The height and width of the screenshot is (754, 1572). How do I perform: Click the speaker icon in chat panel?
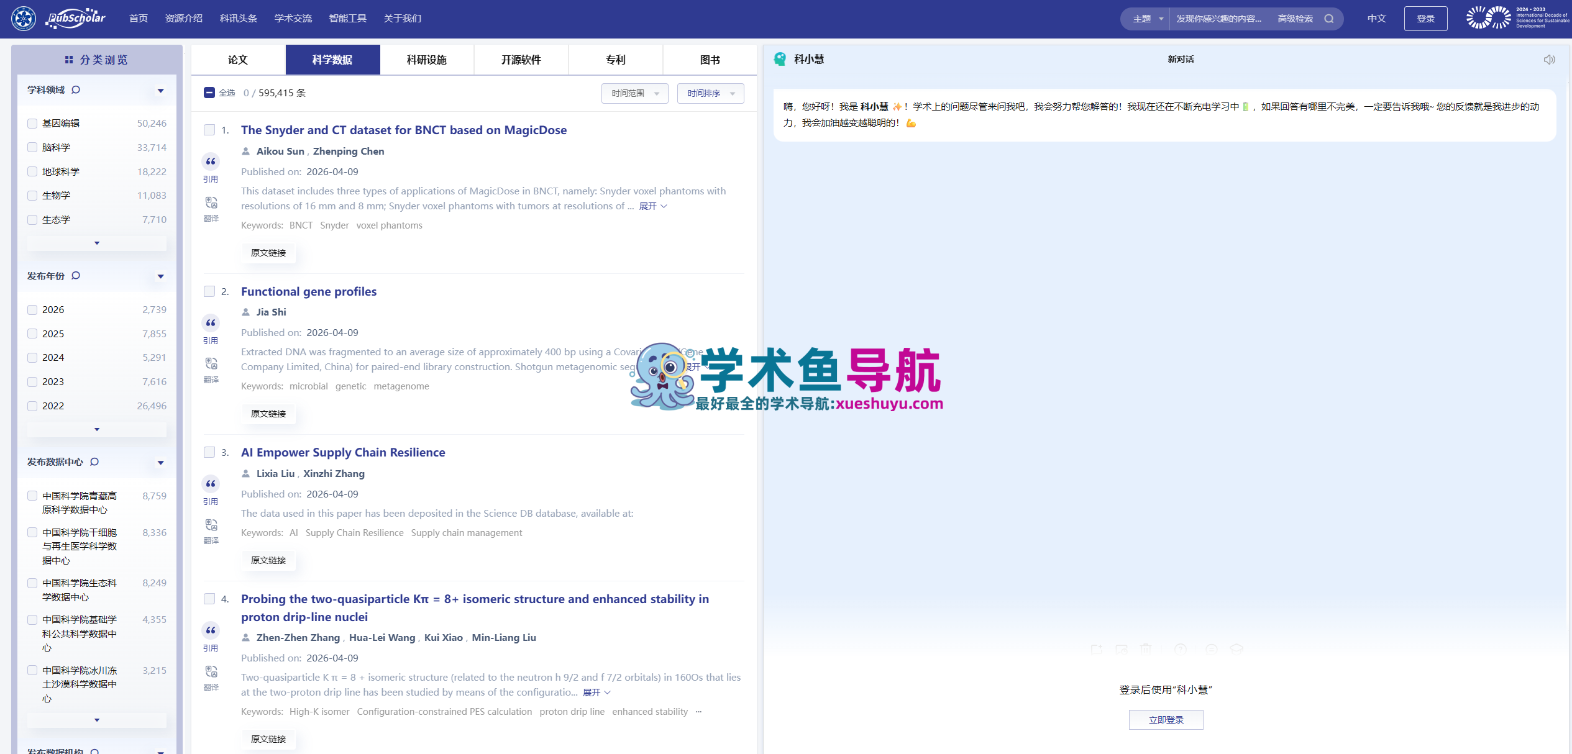(1549, 60)
